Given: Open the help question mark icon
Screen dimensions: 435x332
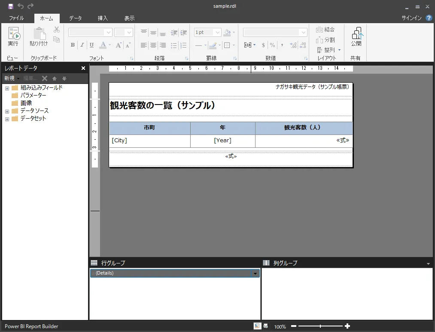Looking at the screenshot, I should 429,18.
